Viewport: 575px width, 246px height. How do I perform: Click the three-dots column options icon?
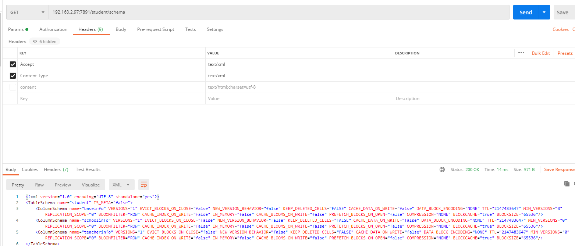521,53
